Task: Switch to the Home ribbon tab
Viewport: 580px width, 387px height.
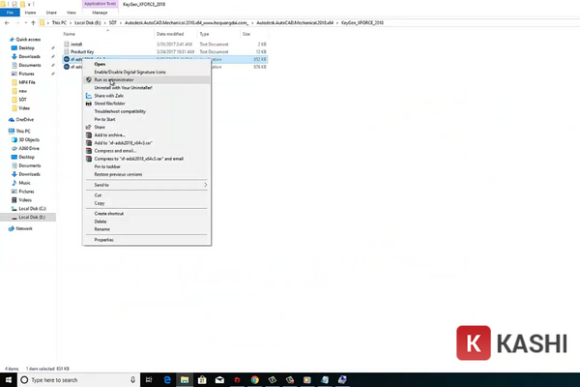Action: (30, 13)
